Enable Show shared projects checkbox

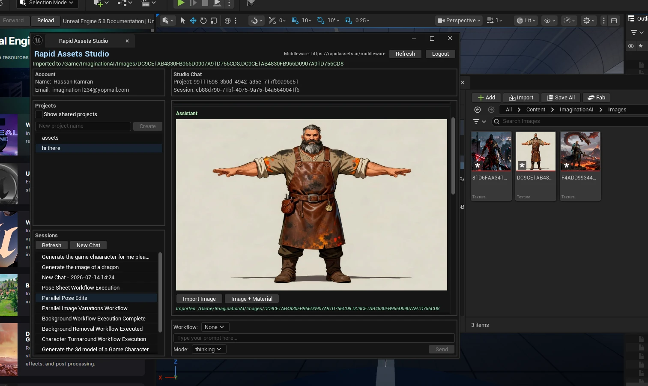point(39,114)
